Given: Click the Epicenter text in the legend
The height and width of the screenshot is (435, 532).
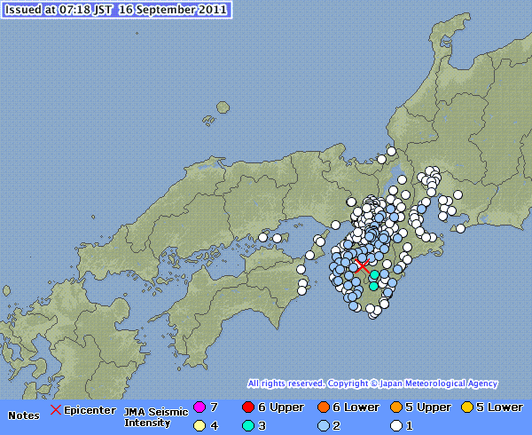Looking at the screenshot, I should 90,410.
